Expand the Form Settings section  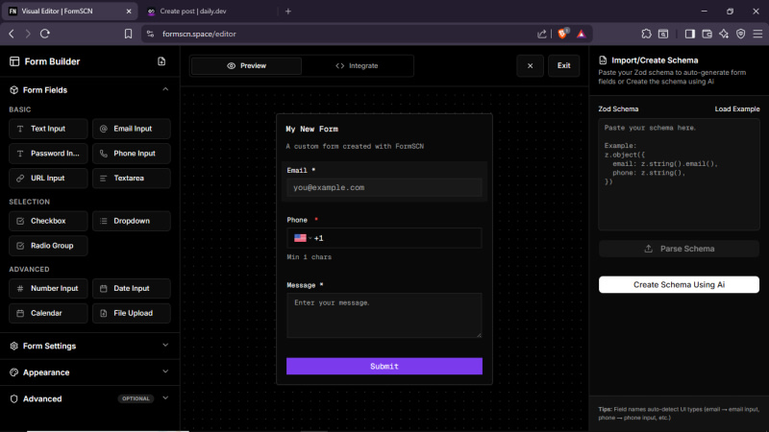pyautogui.click(x=165, y=346)
